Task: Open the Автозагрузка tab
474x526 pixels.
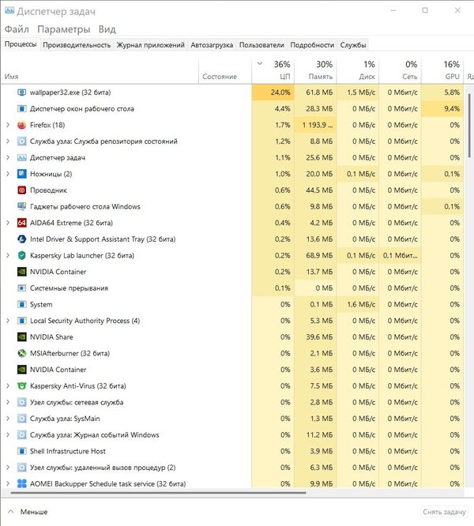Action: coord(213,45)
